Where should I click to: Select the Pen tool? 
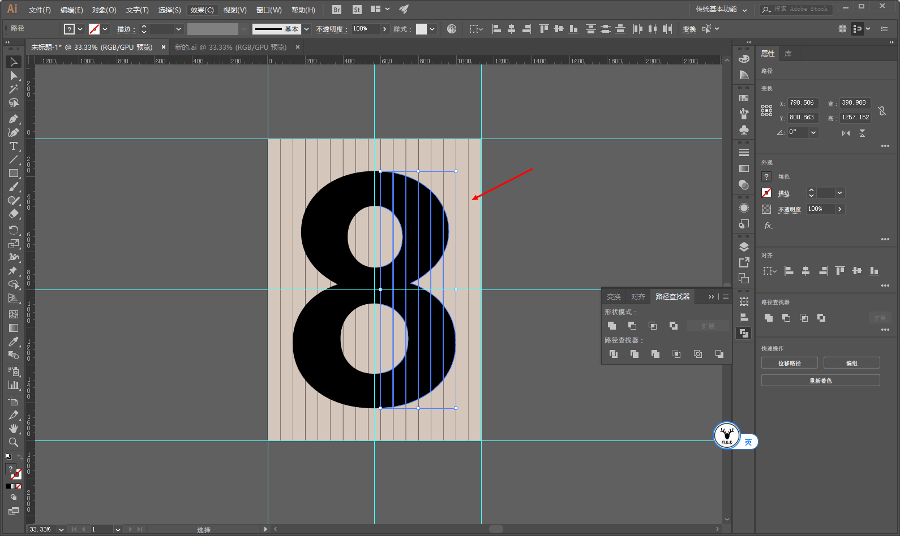[14, 118]
